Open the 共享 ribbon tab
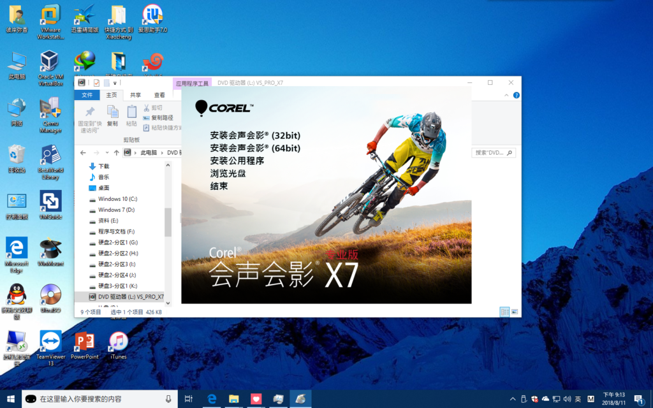 135,95
